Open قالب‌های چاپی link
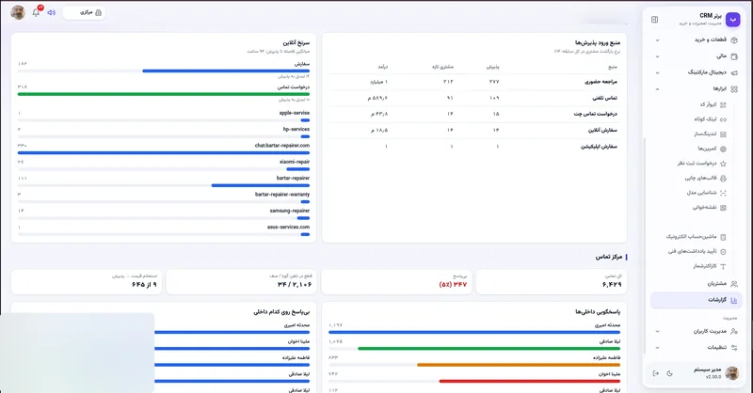753x393 pixels. pos(700,178)
